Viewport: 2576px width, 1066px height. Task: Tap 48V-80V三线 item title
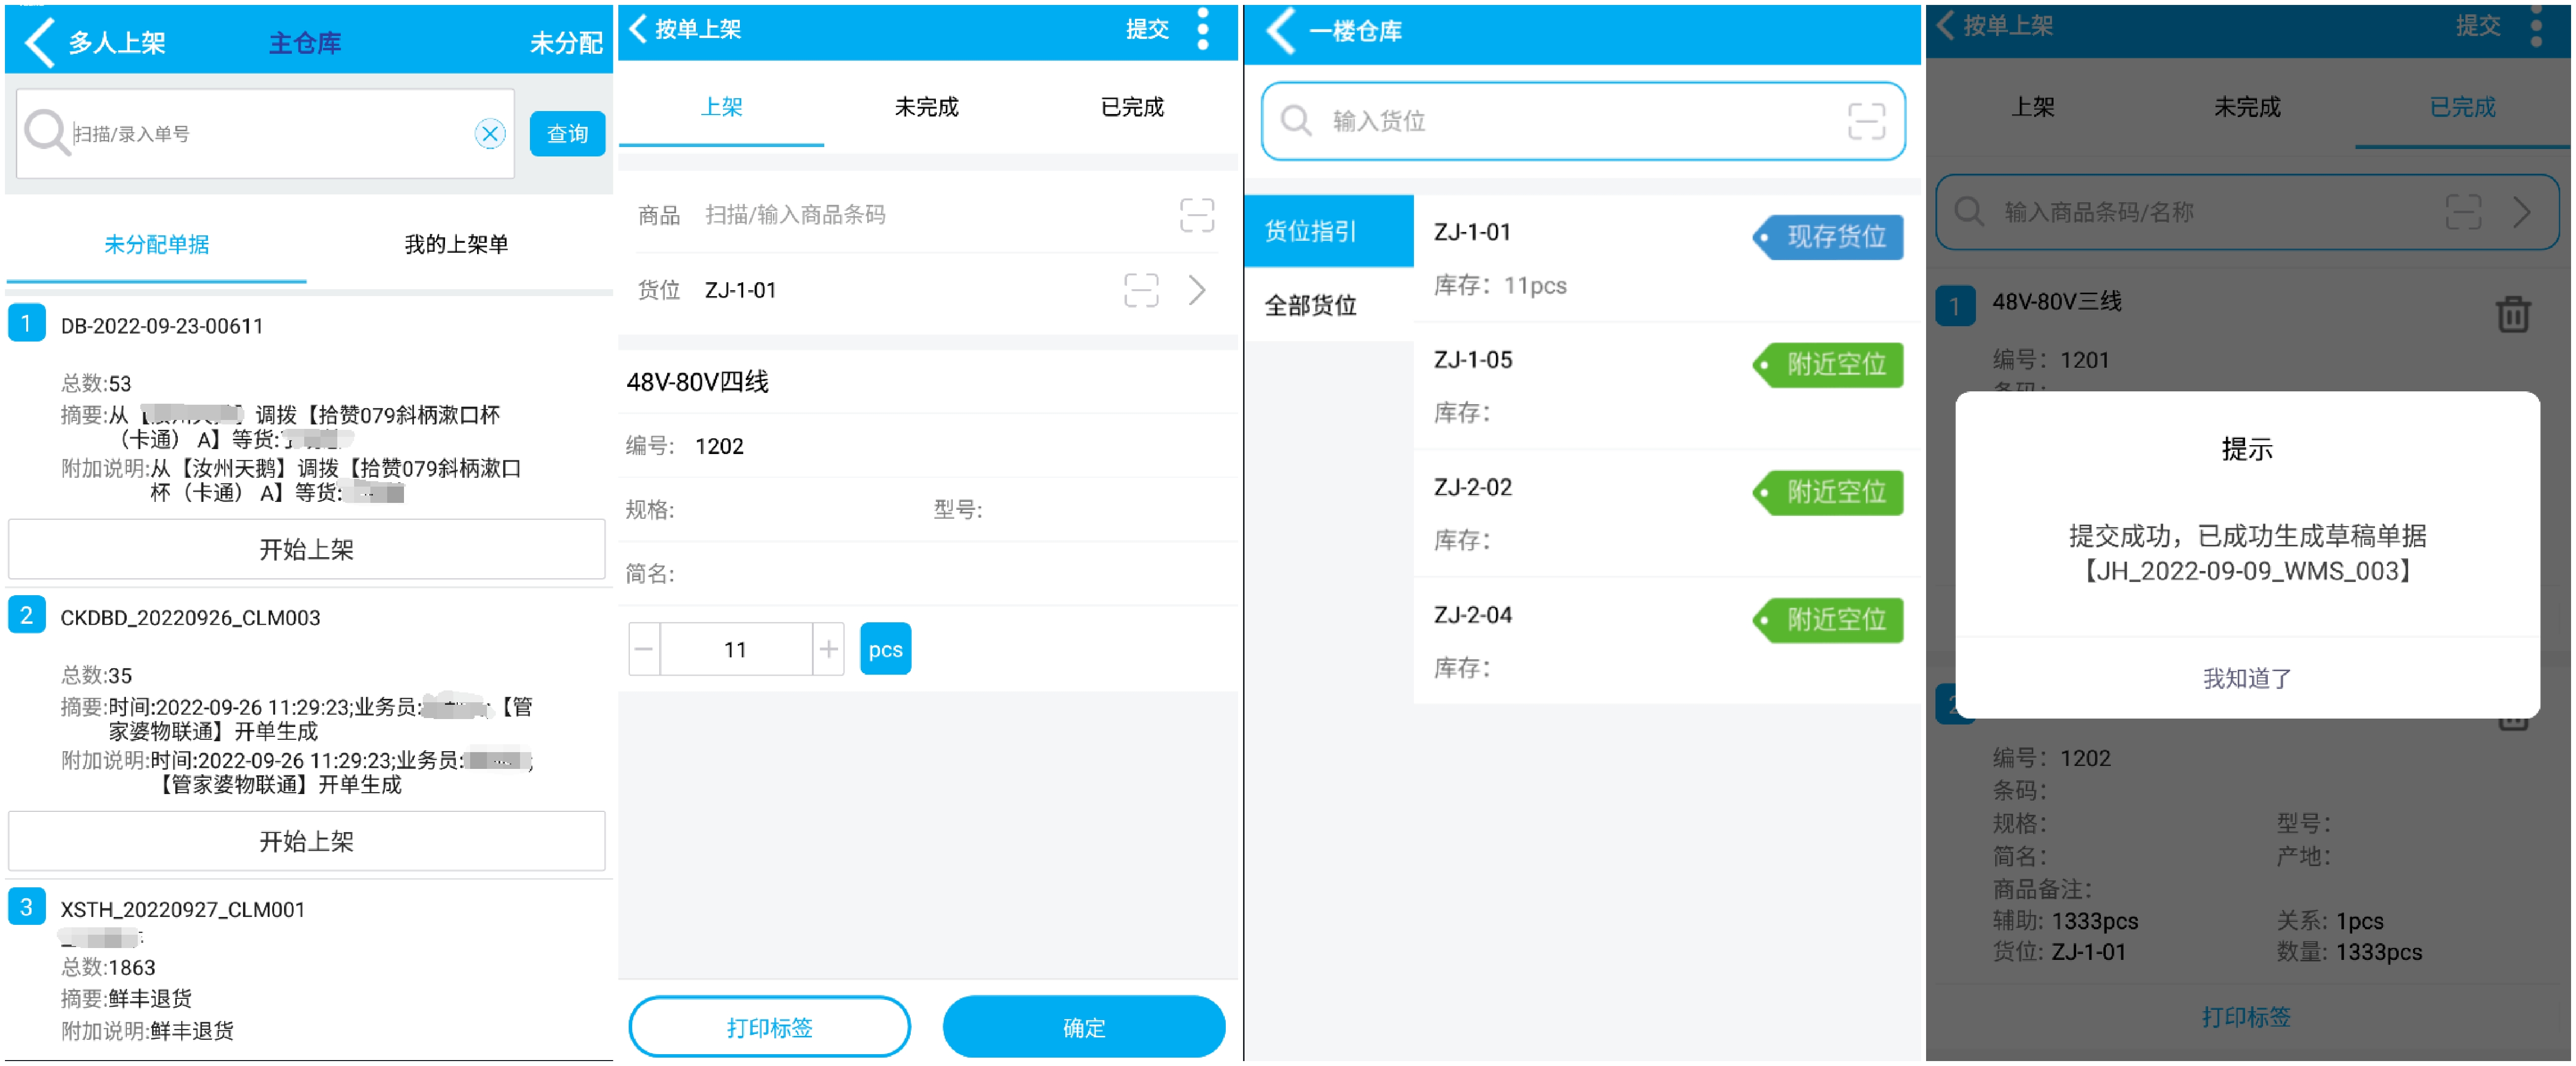tap(2056, 301)
